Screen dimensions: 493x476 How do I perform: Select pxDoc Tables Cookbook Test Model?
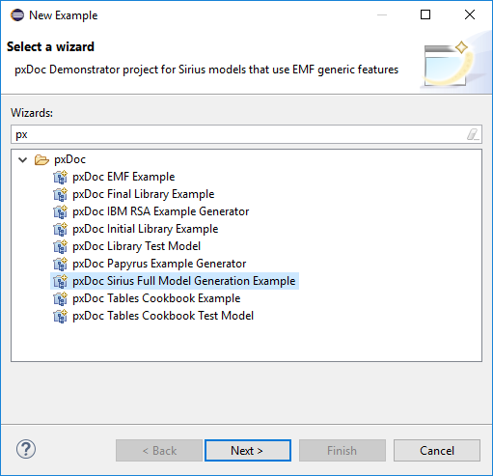pyautogui.click(x=163, y=316)
